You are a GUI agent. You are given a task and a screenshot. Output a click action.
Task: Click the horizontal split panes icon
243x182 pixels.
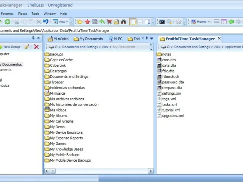point(217,22)
